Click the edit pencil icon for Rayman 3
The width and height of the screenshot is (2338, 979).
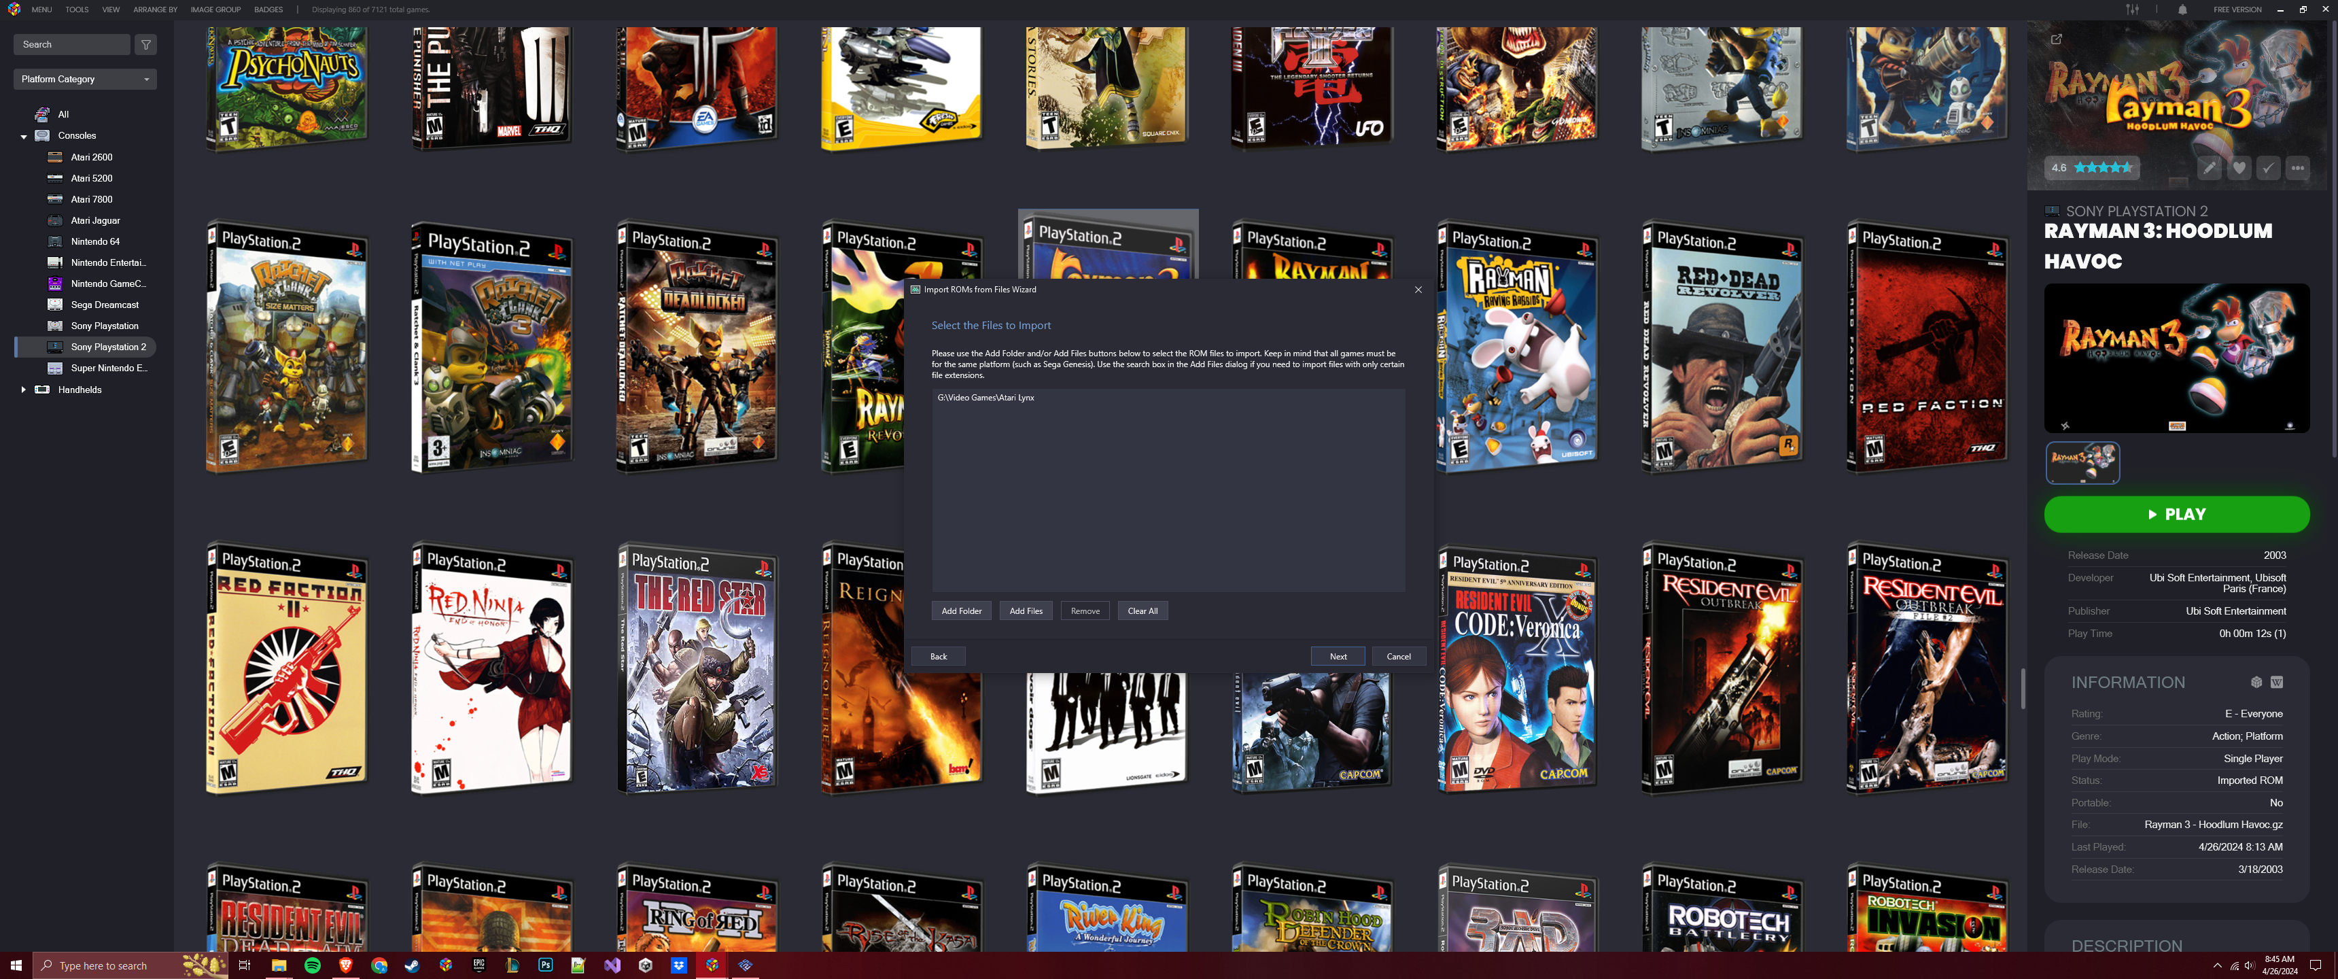pos(2209,168)
